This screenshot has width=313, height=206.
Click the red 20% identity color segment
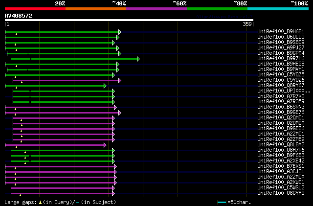35,9
